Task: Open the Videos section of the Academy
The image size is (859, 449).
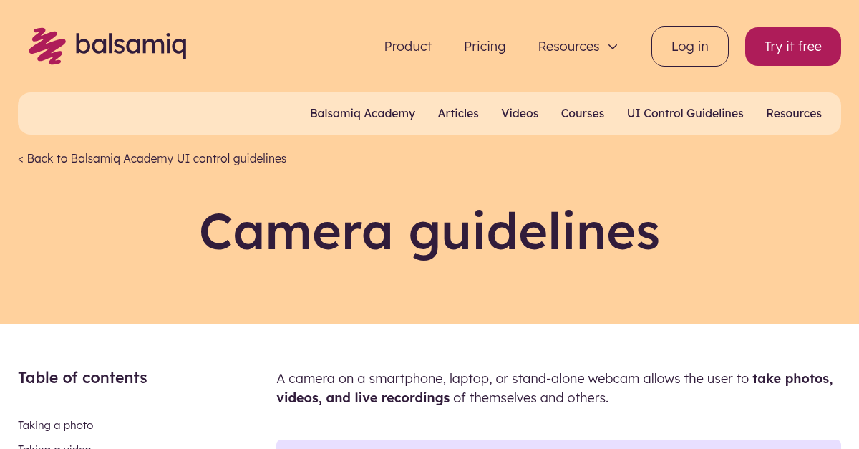Action: coord(520,113)
